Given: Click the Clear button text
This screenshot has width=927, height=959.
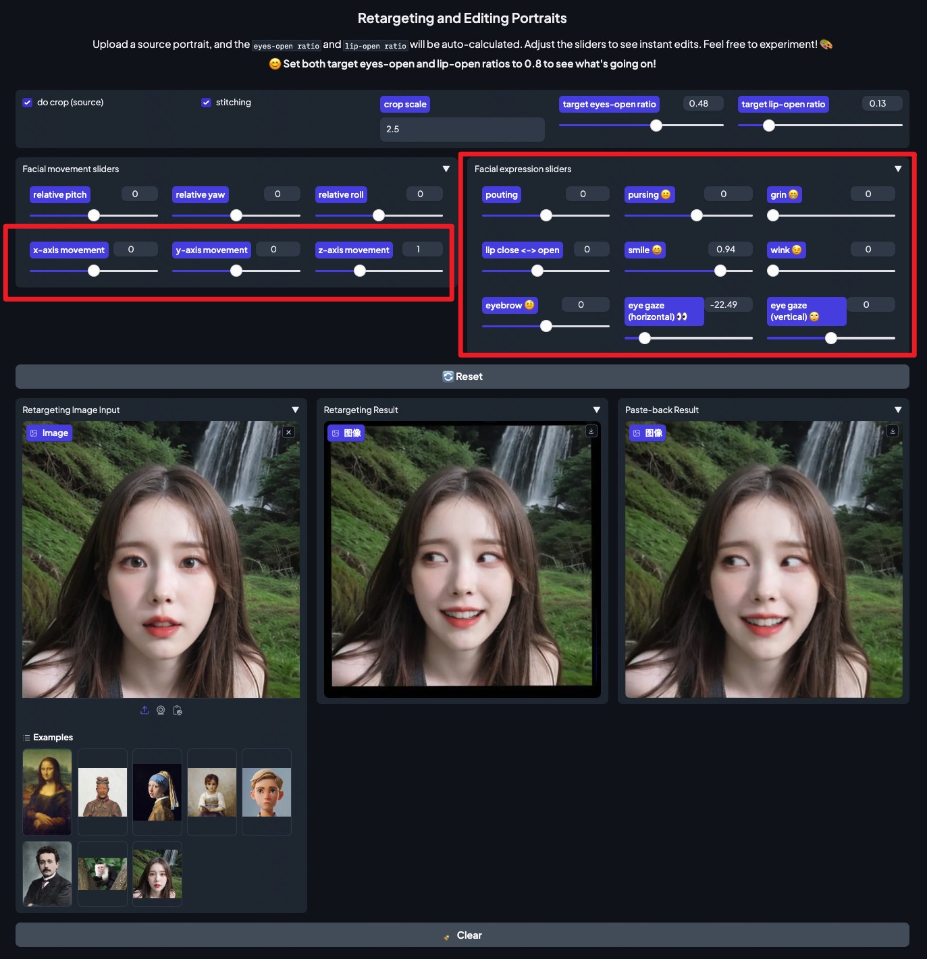Looking at the screenshot, I should (x=469, y=935).
